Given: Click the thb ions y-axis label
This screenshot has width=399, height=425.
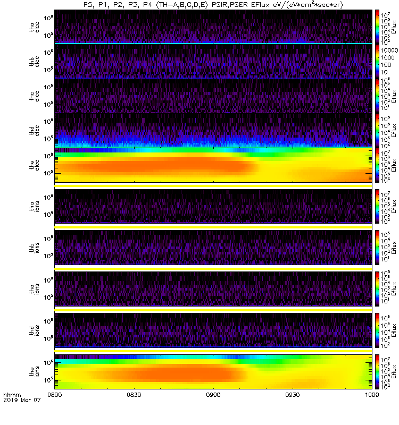Looking at the screenshot, I should [34, 248].
